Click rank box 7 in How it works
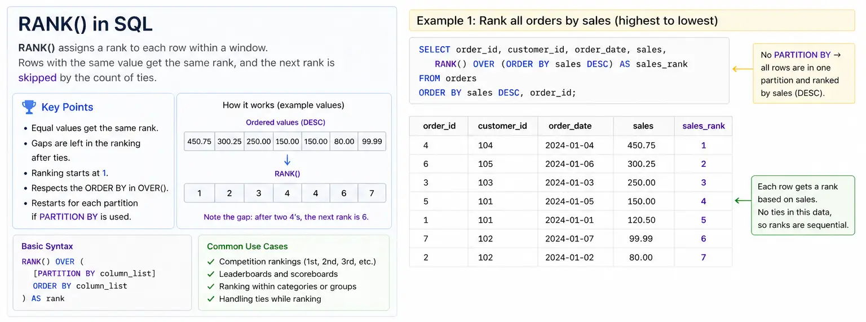 coord(372,193)
